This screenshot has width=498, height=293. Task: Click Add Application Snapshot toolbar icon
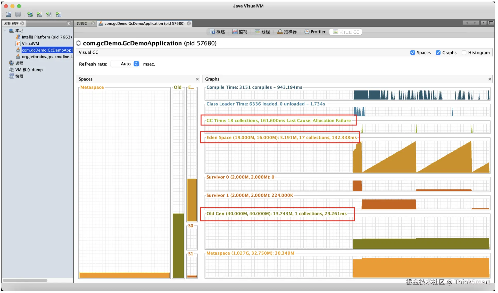tap(59, 15)
